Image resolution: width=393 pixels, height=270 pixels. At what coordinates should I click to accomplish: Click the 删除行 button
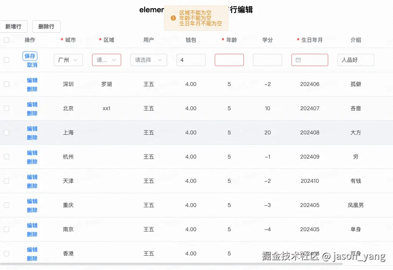coord(46,27)
